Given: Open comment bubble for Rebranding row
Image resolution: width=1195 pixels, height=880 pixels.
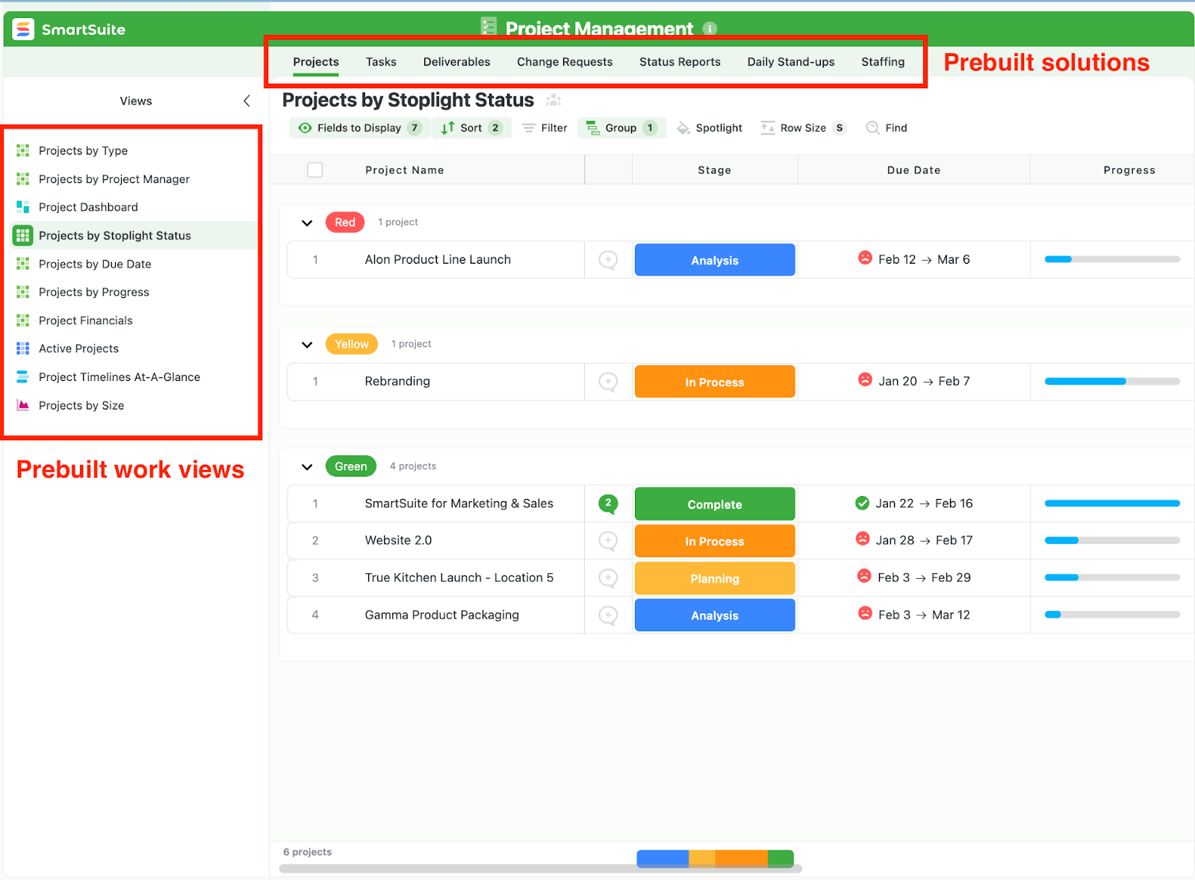Looking at the screenshot, I should [608, 382].
